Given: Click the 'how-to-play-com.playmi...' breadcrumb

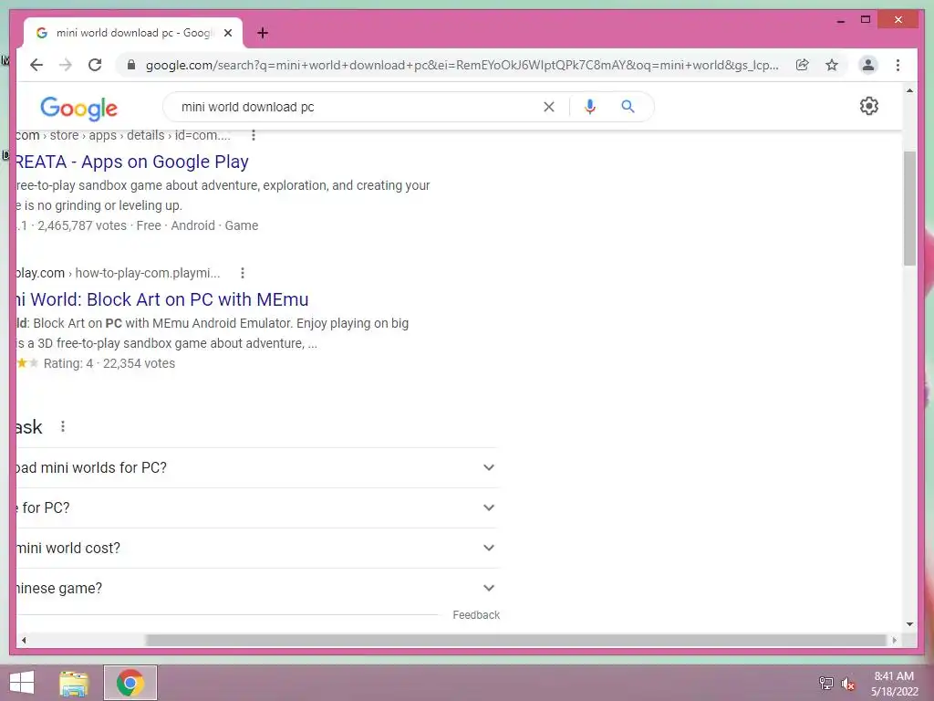Looking at the screenshot, I should (x=148, y=273).
